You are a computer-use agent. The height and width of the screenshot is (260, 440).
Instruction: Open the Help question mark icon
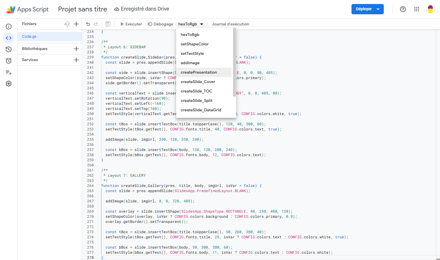tap(403, 9)
